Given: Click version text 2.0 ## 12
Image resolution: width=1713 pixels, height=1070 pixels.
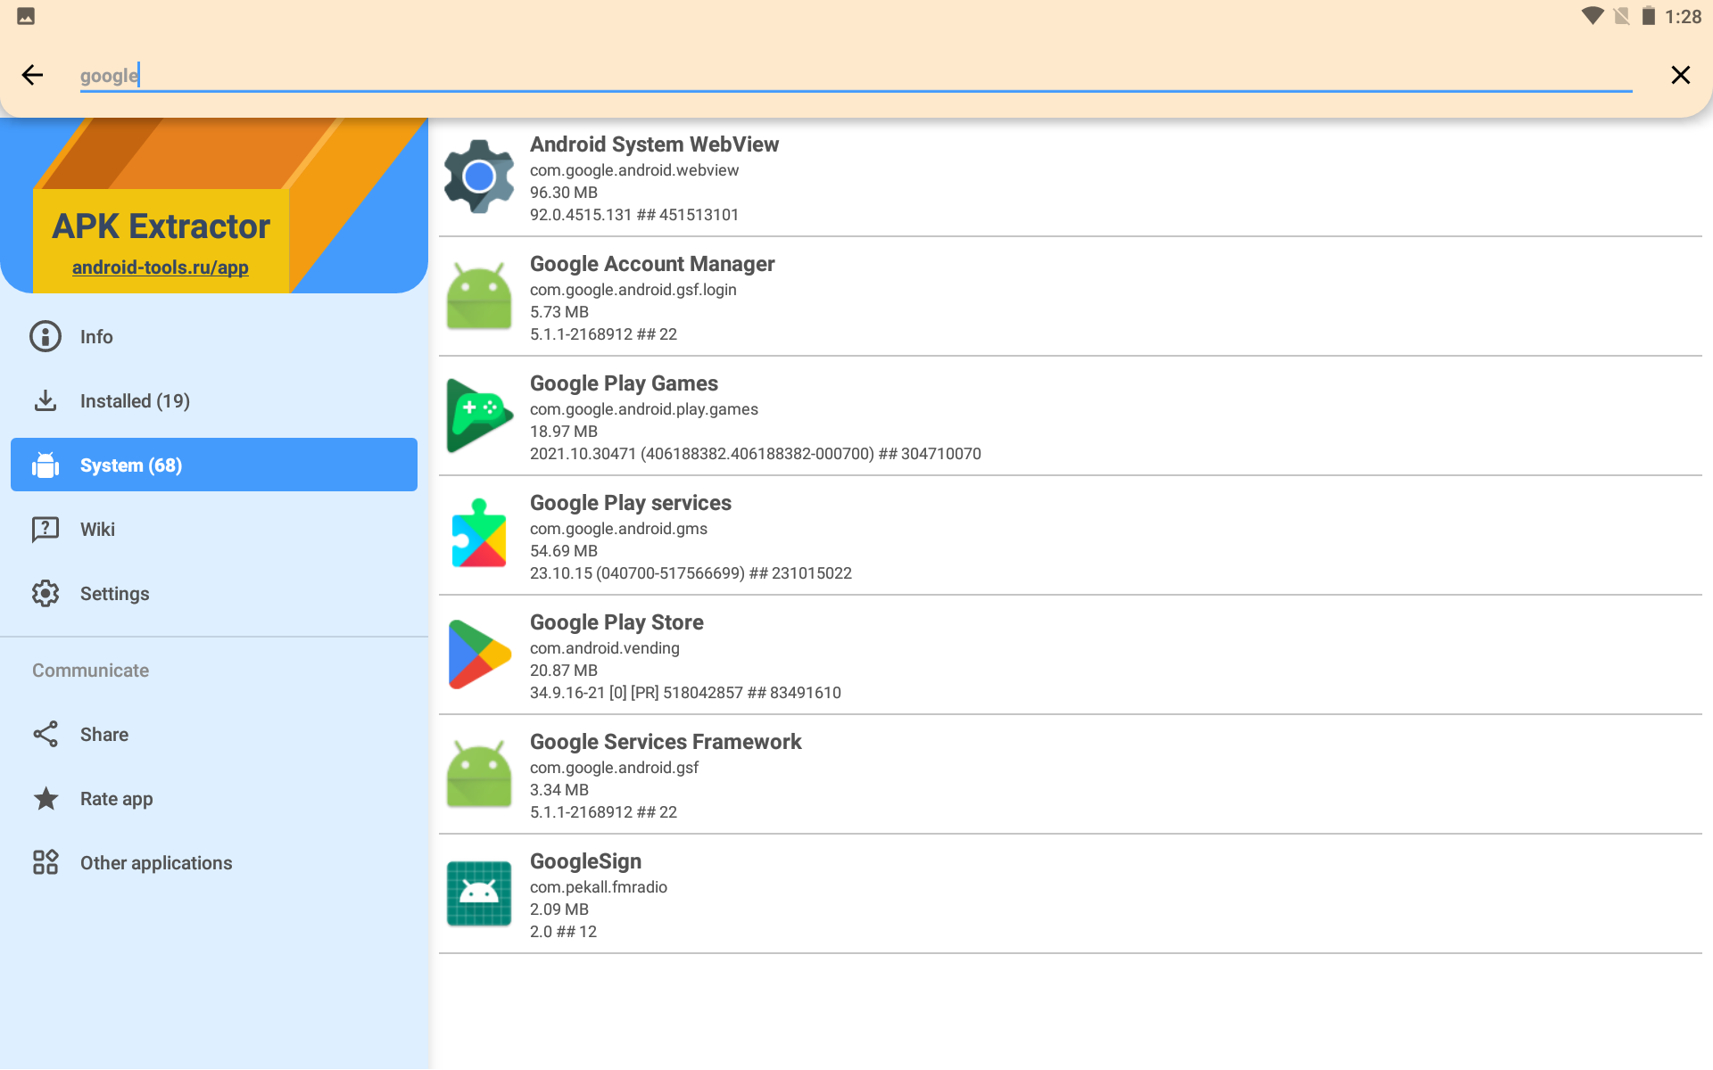Looking at the screenshot, I should (x=563, y=932).
